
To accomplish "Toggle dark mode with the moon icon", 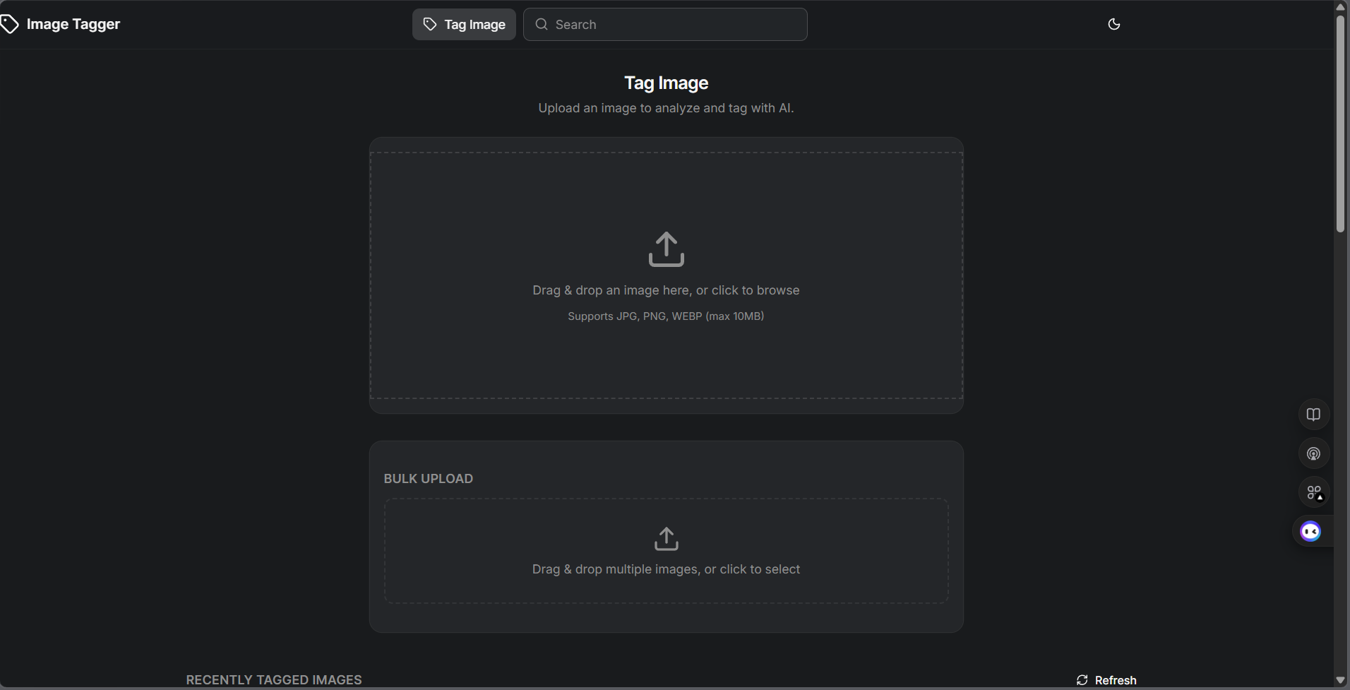I will coord(1114,24).
